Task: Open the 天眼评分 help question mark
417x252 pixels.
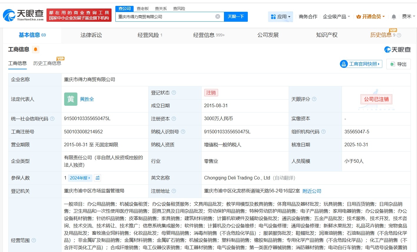Action: click(314, 99)
